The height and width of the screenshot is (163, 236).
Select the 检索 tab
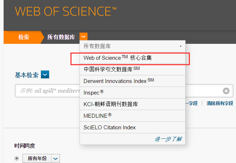pyautogui.click(x=24, y=37)
